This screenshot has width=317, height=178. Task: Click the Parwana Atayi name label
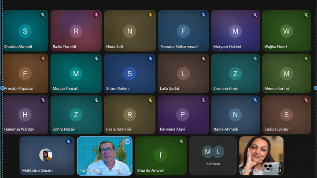click(x=173, y=129)
